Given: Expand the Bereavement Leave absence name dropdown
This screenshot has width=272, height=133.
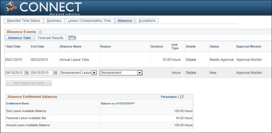Looking at the screenshot, I should coord(94,73).
